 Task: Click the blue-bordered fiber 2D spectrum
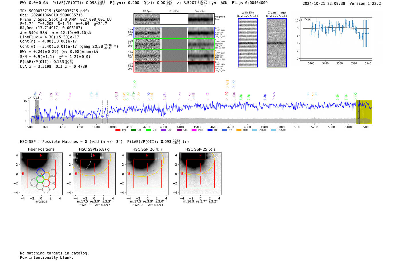click(x=174, y=33)
